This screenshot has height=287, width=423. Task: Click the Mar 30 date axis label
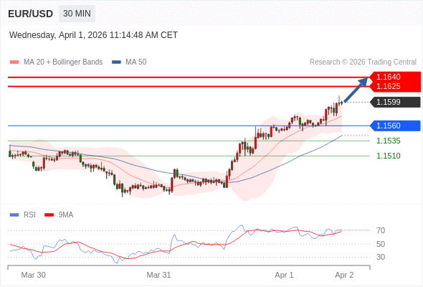[x=34, y=275]
